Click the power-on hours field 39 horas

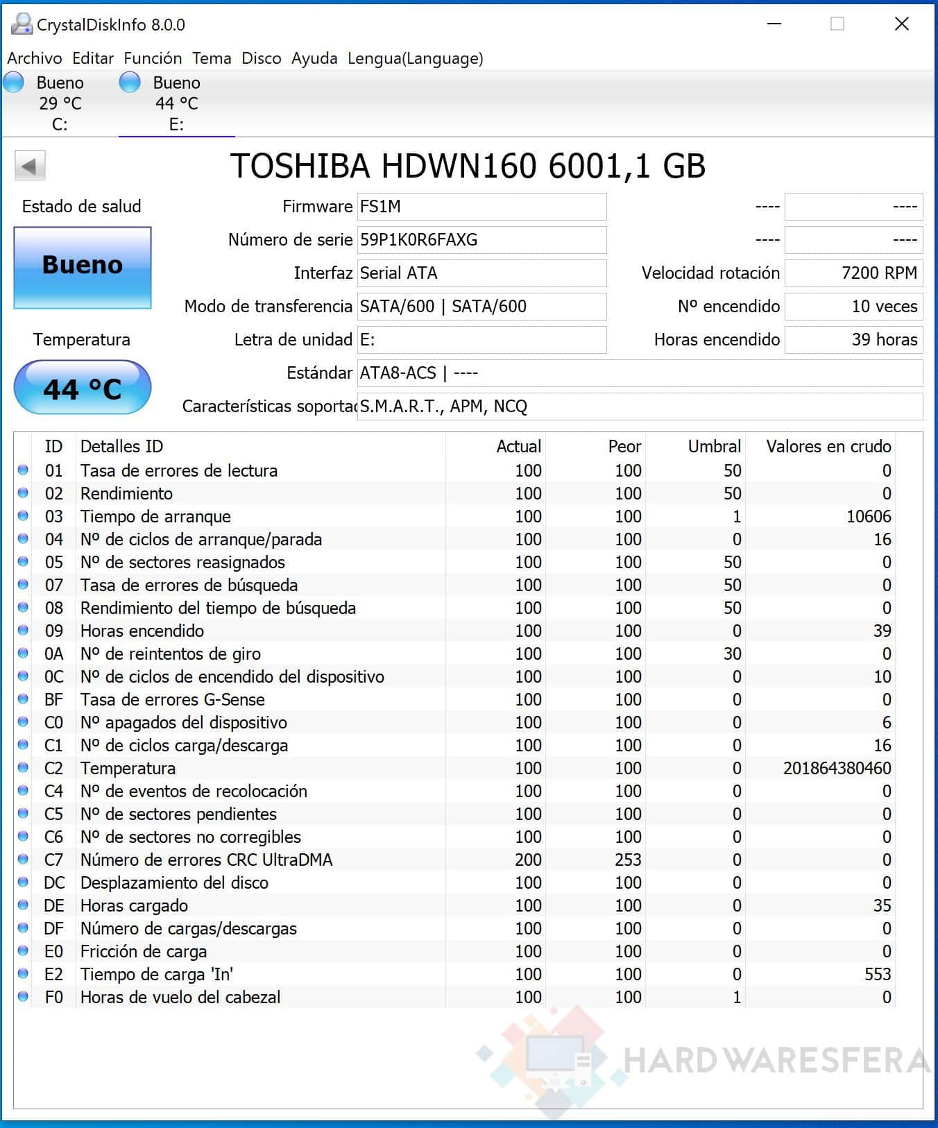(x=854, y=340)
